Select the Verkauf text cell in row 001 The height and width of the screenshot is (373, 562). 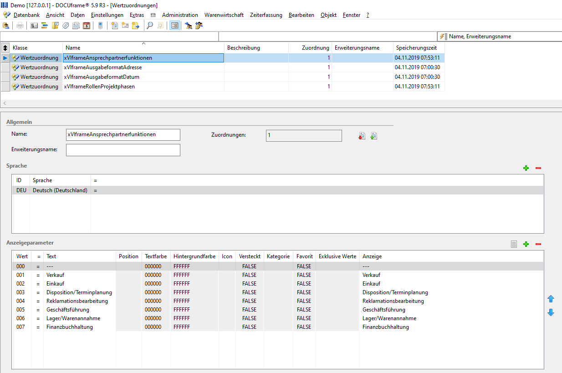(x=79, y=275)
